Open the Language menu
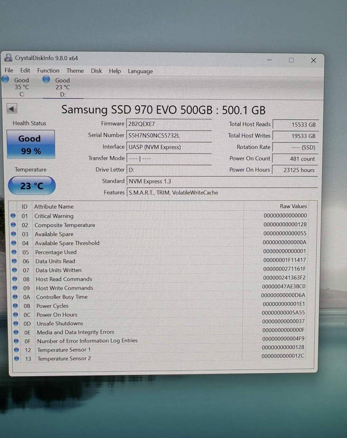This screenshot has width=347, height=438. 140,71
